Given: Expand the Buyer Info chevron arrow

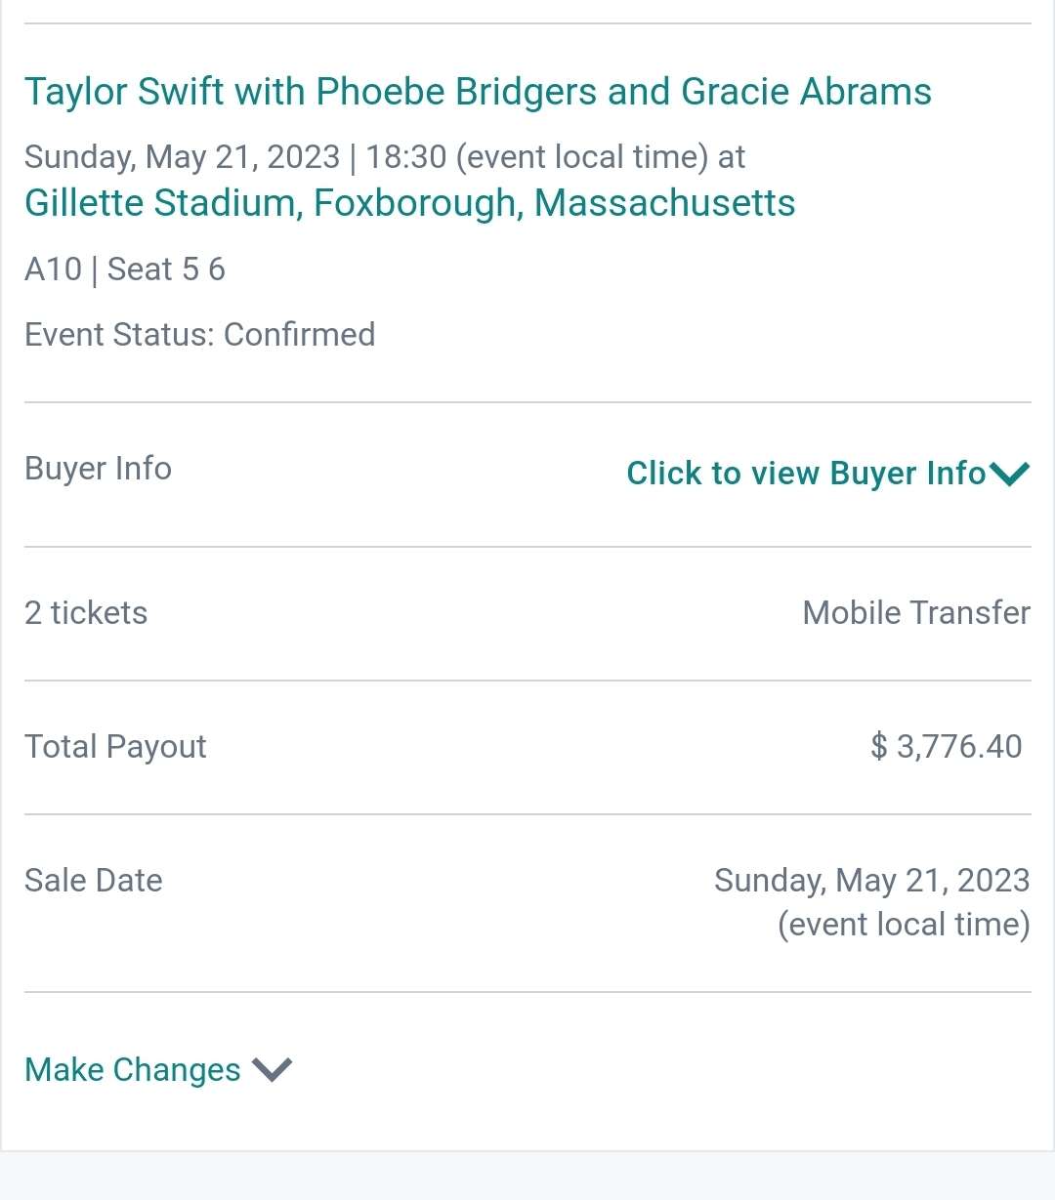Looking at the screenshot, I should click(x=1009, y=474).
